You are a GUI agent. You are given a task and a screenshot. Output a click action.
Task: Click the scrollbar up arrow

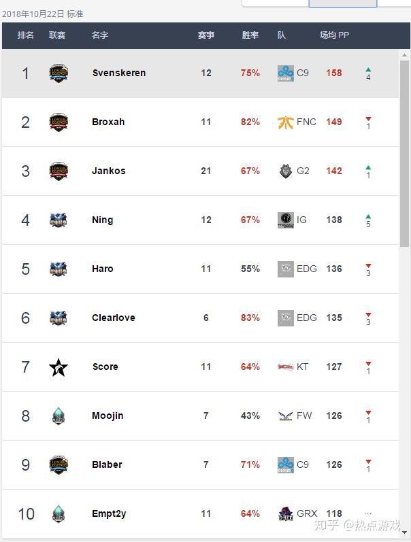click(x=404, y=55)
